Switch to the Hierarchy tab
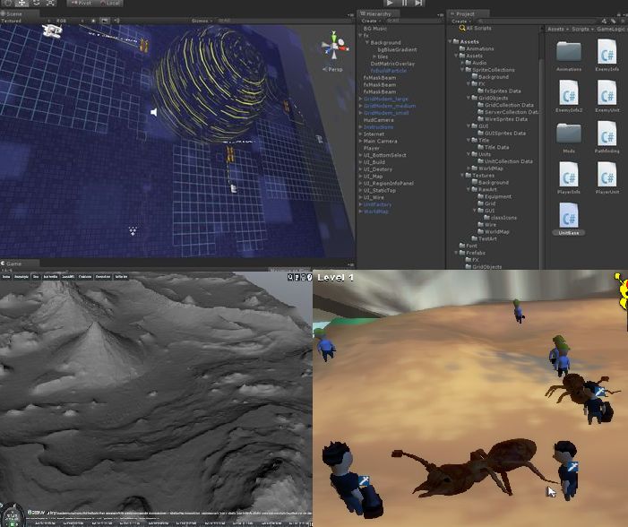Screen dimensions: 628x527 coord(377,13)
